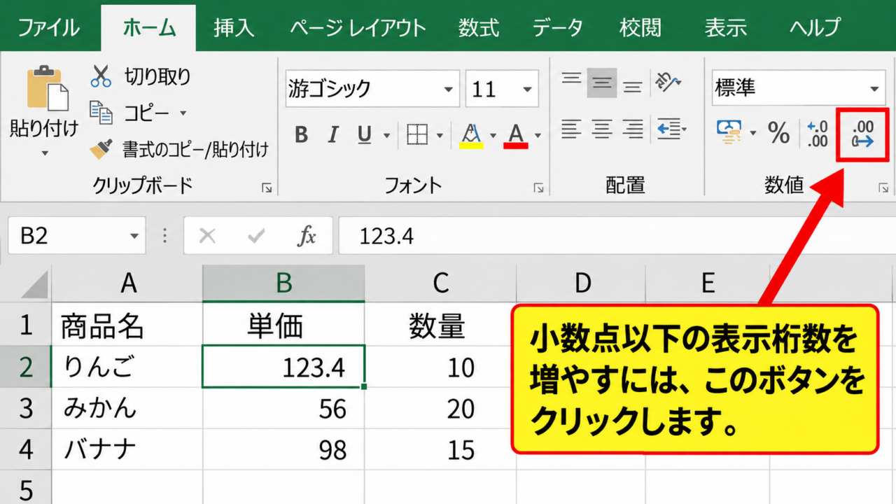Center text horizontally
Screen dimensions: 896x504
(602, 129)
